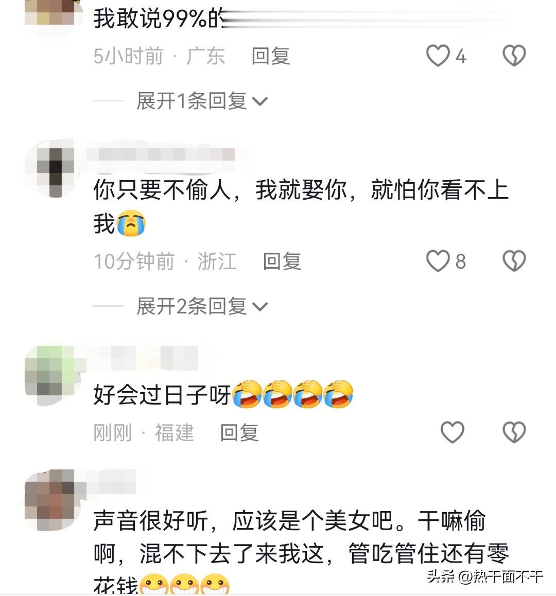Select the comment text 好会过日子呀
The image size is (556, 596).
click(x=162, y=395)
